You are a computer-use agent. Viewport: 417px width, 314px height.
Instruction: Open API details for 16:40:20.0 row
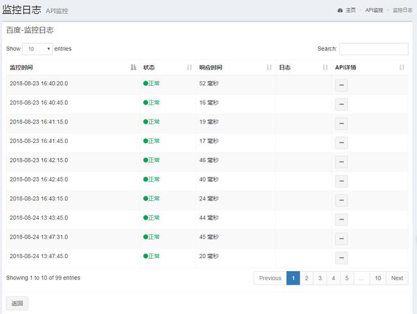click(341, 85)
